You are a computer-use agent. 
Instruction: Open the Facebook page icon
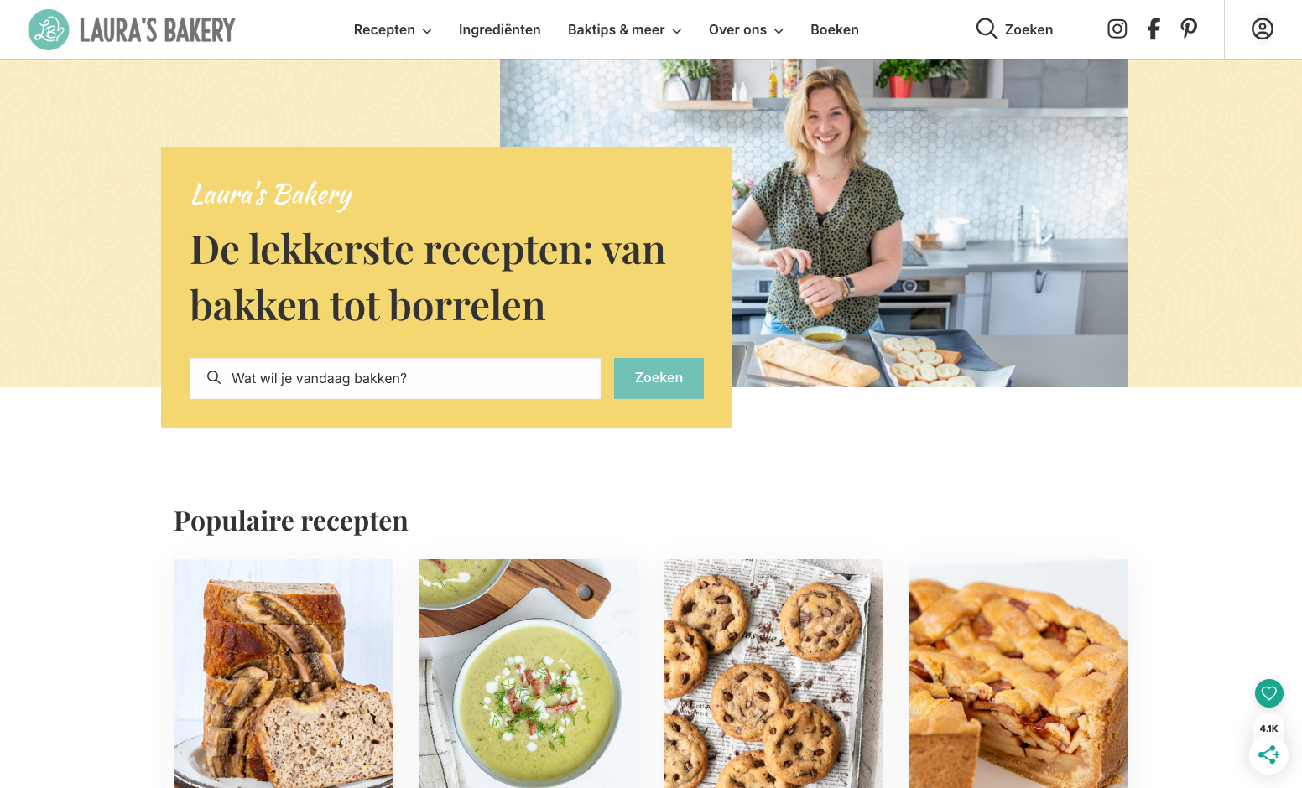point(1154,29)
